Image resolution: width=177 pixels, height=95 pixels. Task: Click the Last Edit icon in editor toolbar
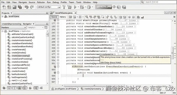71,17
